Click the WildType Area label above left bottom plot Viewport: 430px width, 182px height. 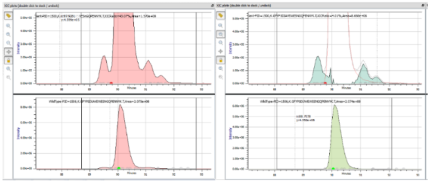[99, 102]
